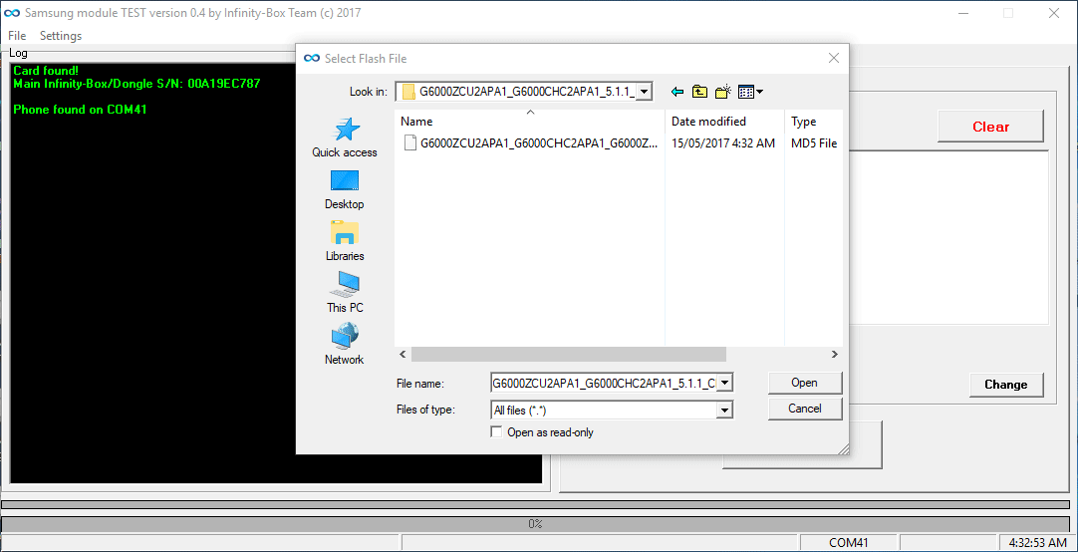This screenshot has height=552, width=1078.
Task: Click the Infinity-Box logo in main title bar
Action: click(12, 12)
